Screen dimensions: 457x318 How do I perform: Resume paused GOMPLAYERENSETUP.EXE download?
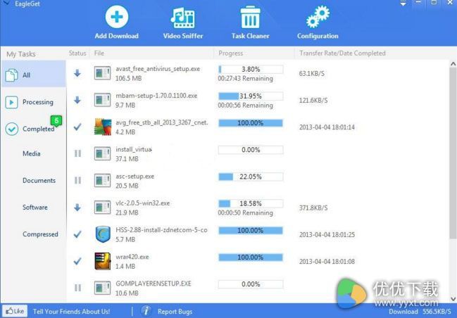(x=77, y=288)
